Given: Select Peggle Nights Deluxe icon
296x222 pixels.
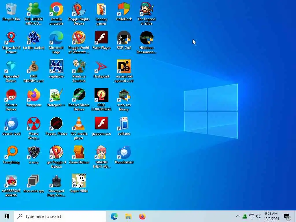Looking at the screenshot, I should 79,14.
